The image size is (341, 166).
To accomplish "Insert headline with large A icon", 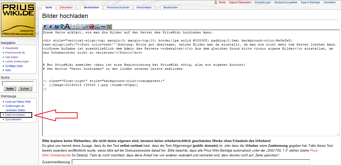I will tap(68, 26).
